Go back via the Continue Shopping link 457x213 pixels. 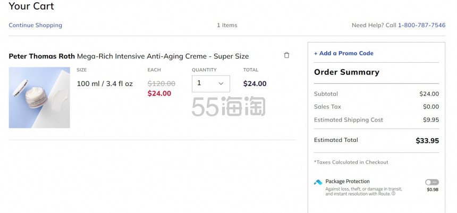[35, 25]
